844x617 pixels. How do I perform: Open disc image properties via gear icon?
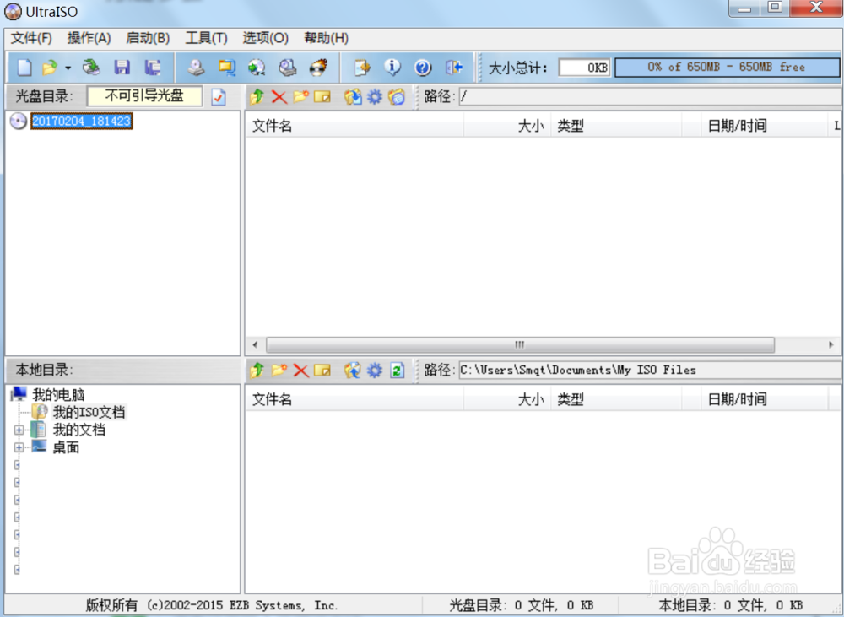pos(374,96)
